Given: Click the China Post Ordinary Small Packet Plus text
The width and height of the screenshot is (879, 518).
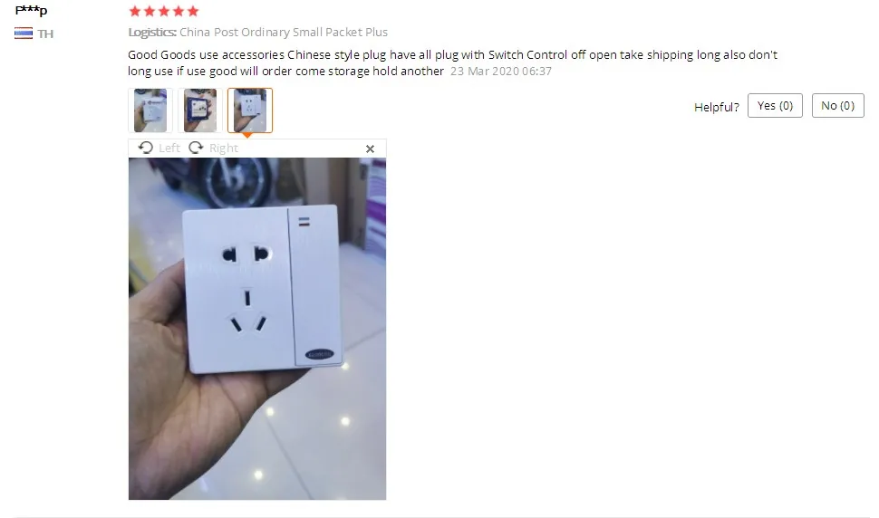Looking at the screenshot, I should click(284, 33).
